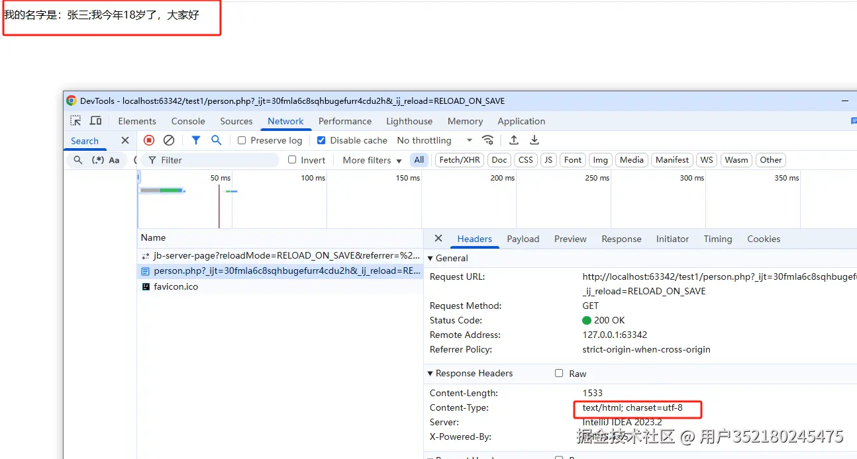Open the Application tab

coord(521,121)
